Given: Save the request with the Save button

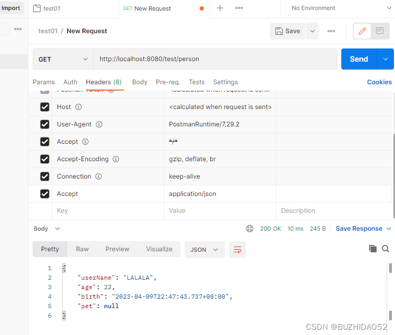Looking at the screenshot, I should click(288, 31).
